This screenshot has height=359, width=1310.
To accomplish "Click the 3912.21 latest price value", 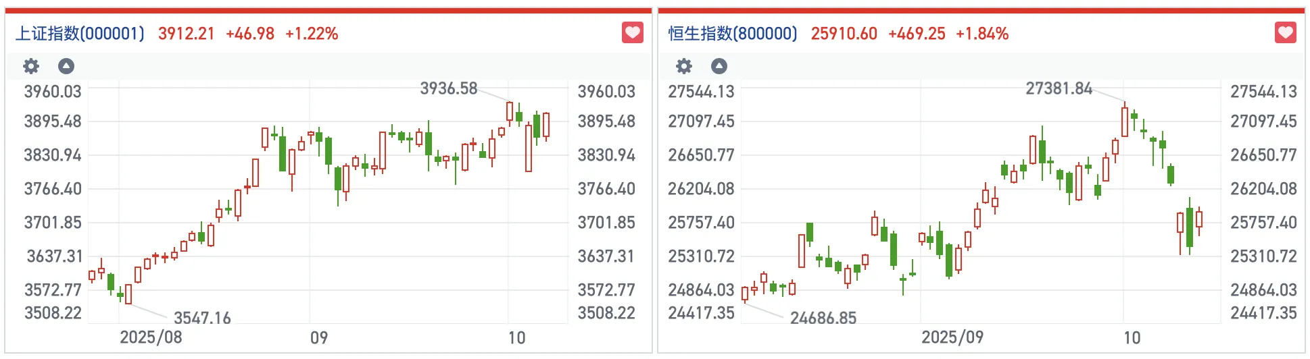I will (186, 34).
